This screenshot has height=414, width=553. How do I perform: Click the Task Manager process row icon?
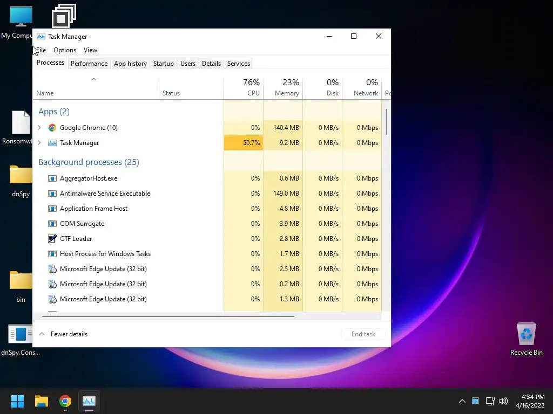click(52, 143)
